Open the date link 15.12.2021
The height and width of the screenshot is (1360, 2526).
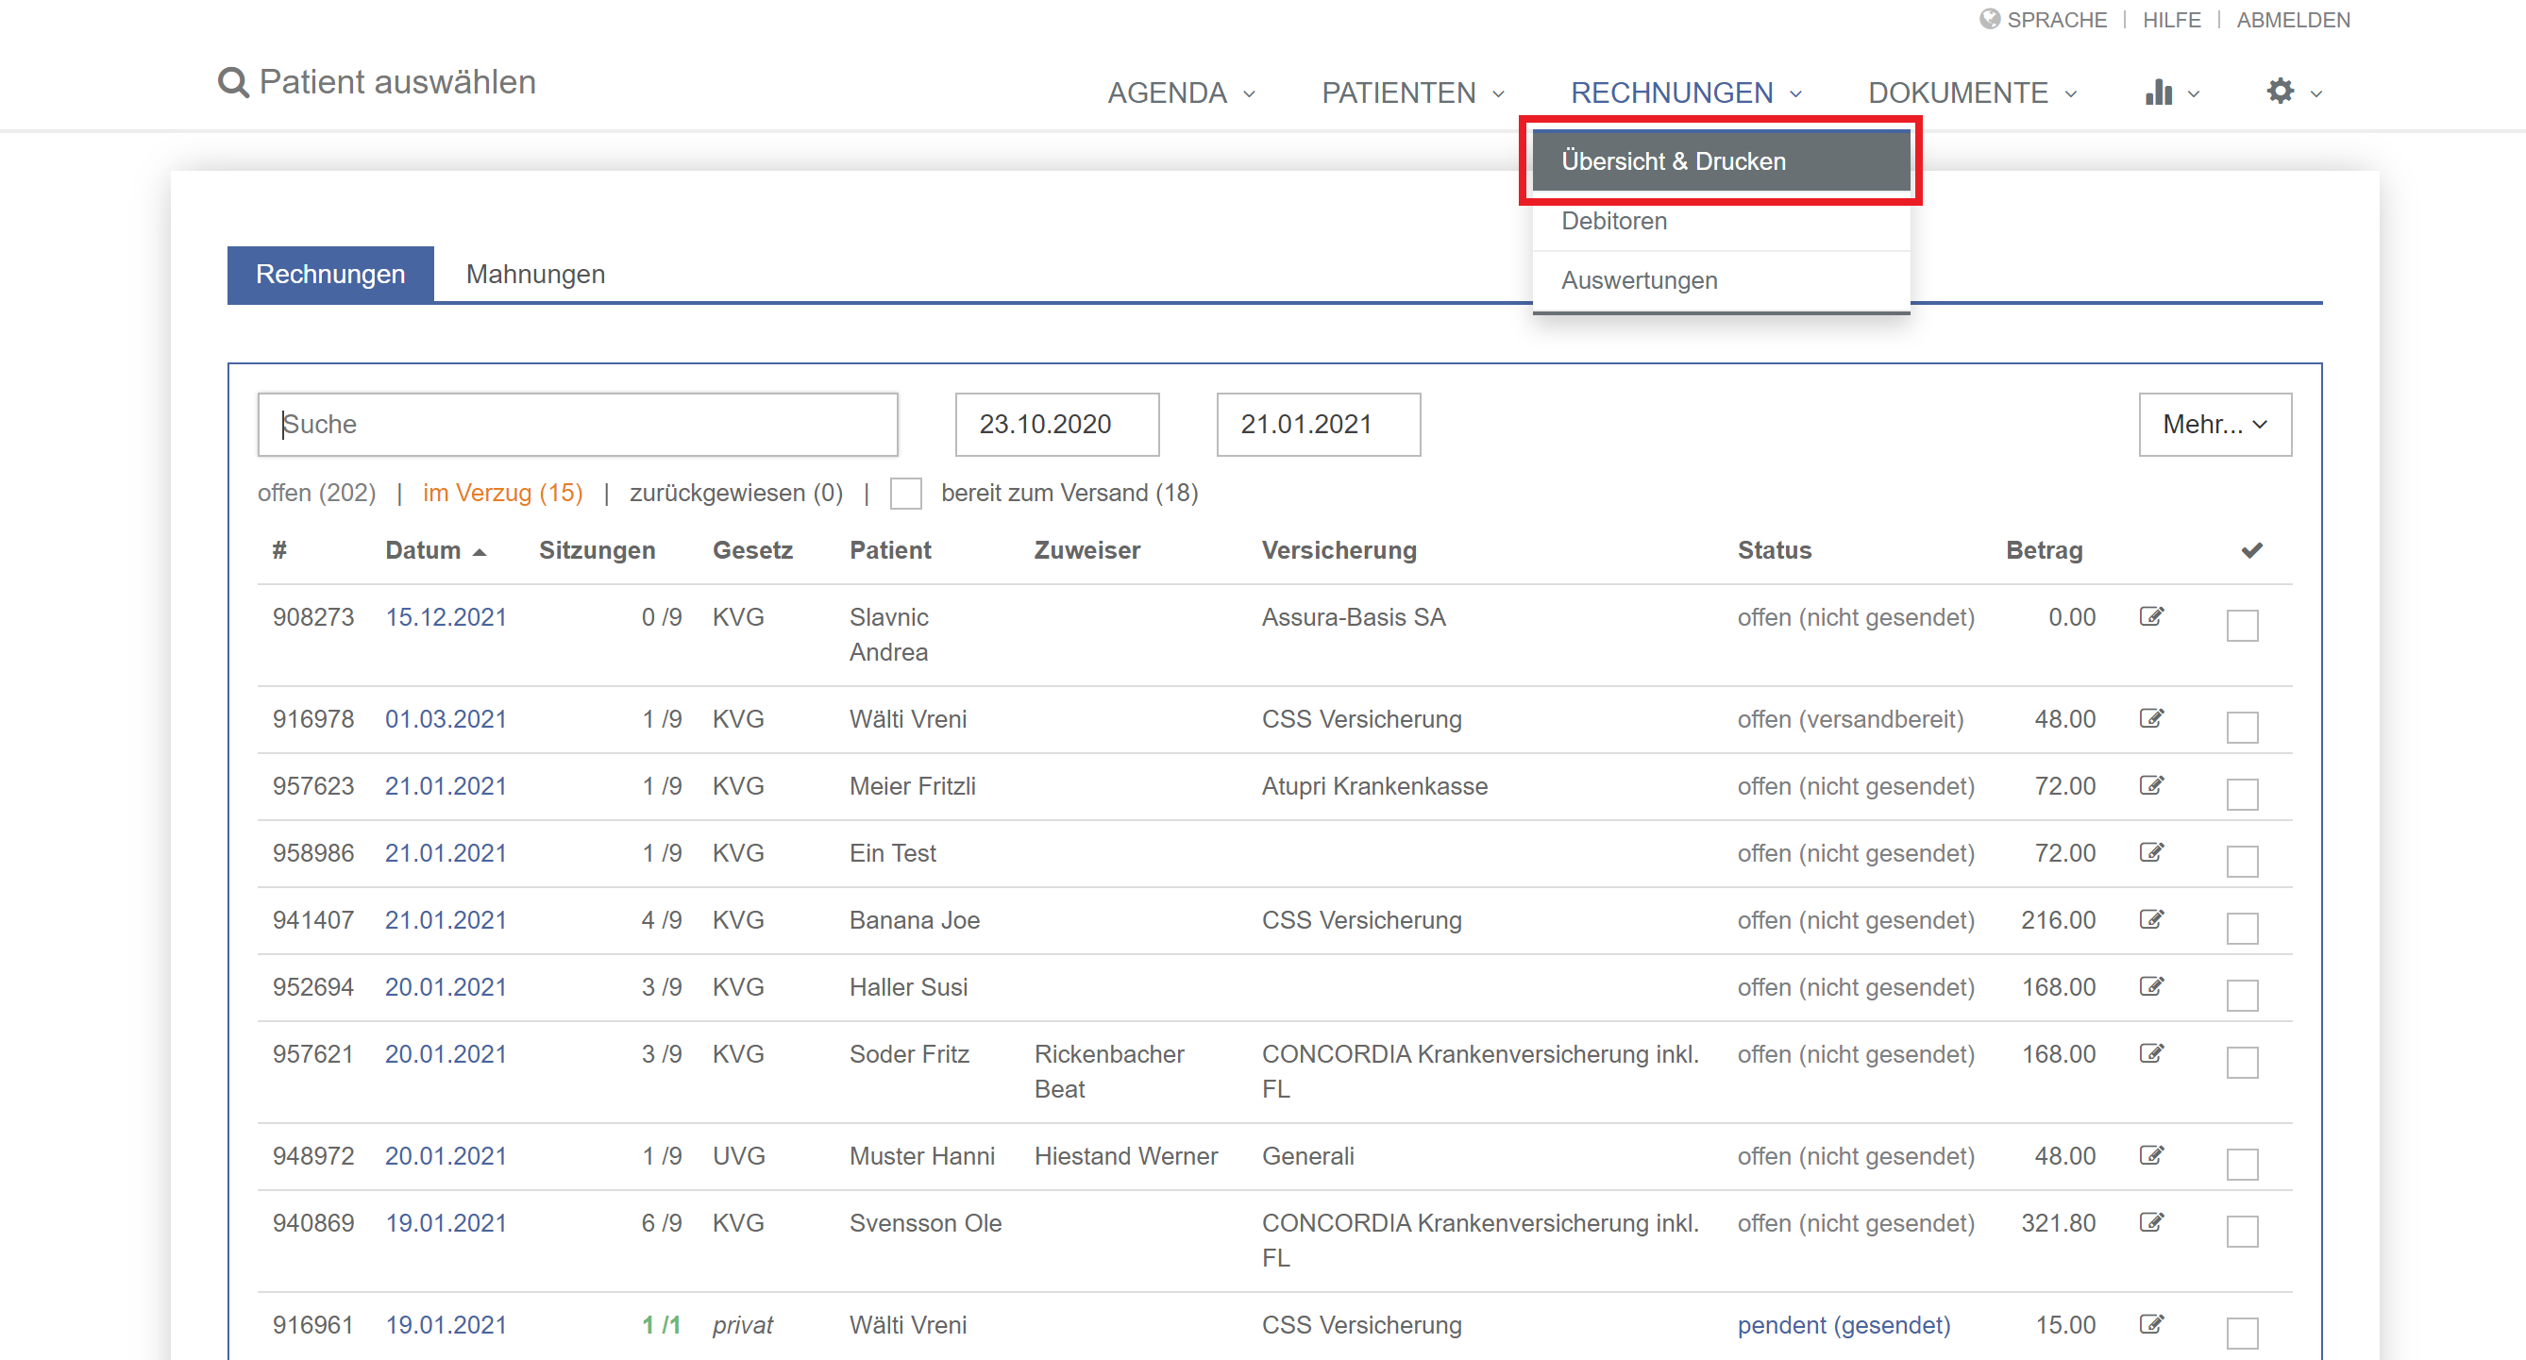(x=446, y=618)
